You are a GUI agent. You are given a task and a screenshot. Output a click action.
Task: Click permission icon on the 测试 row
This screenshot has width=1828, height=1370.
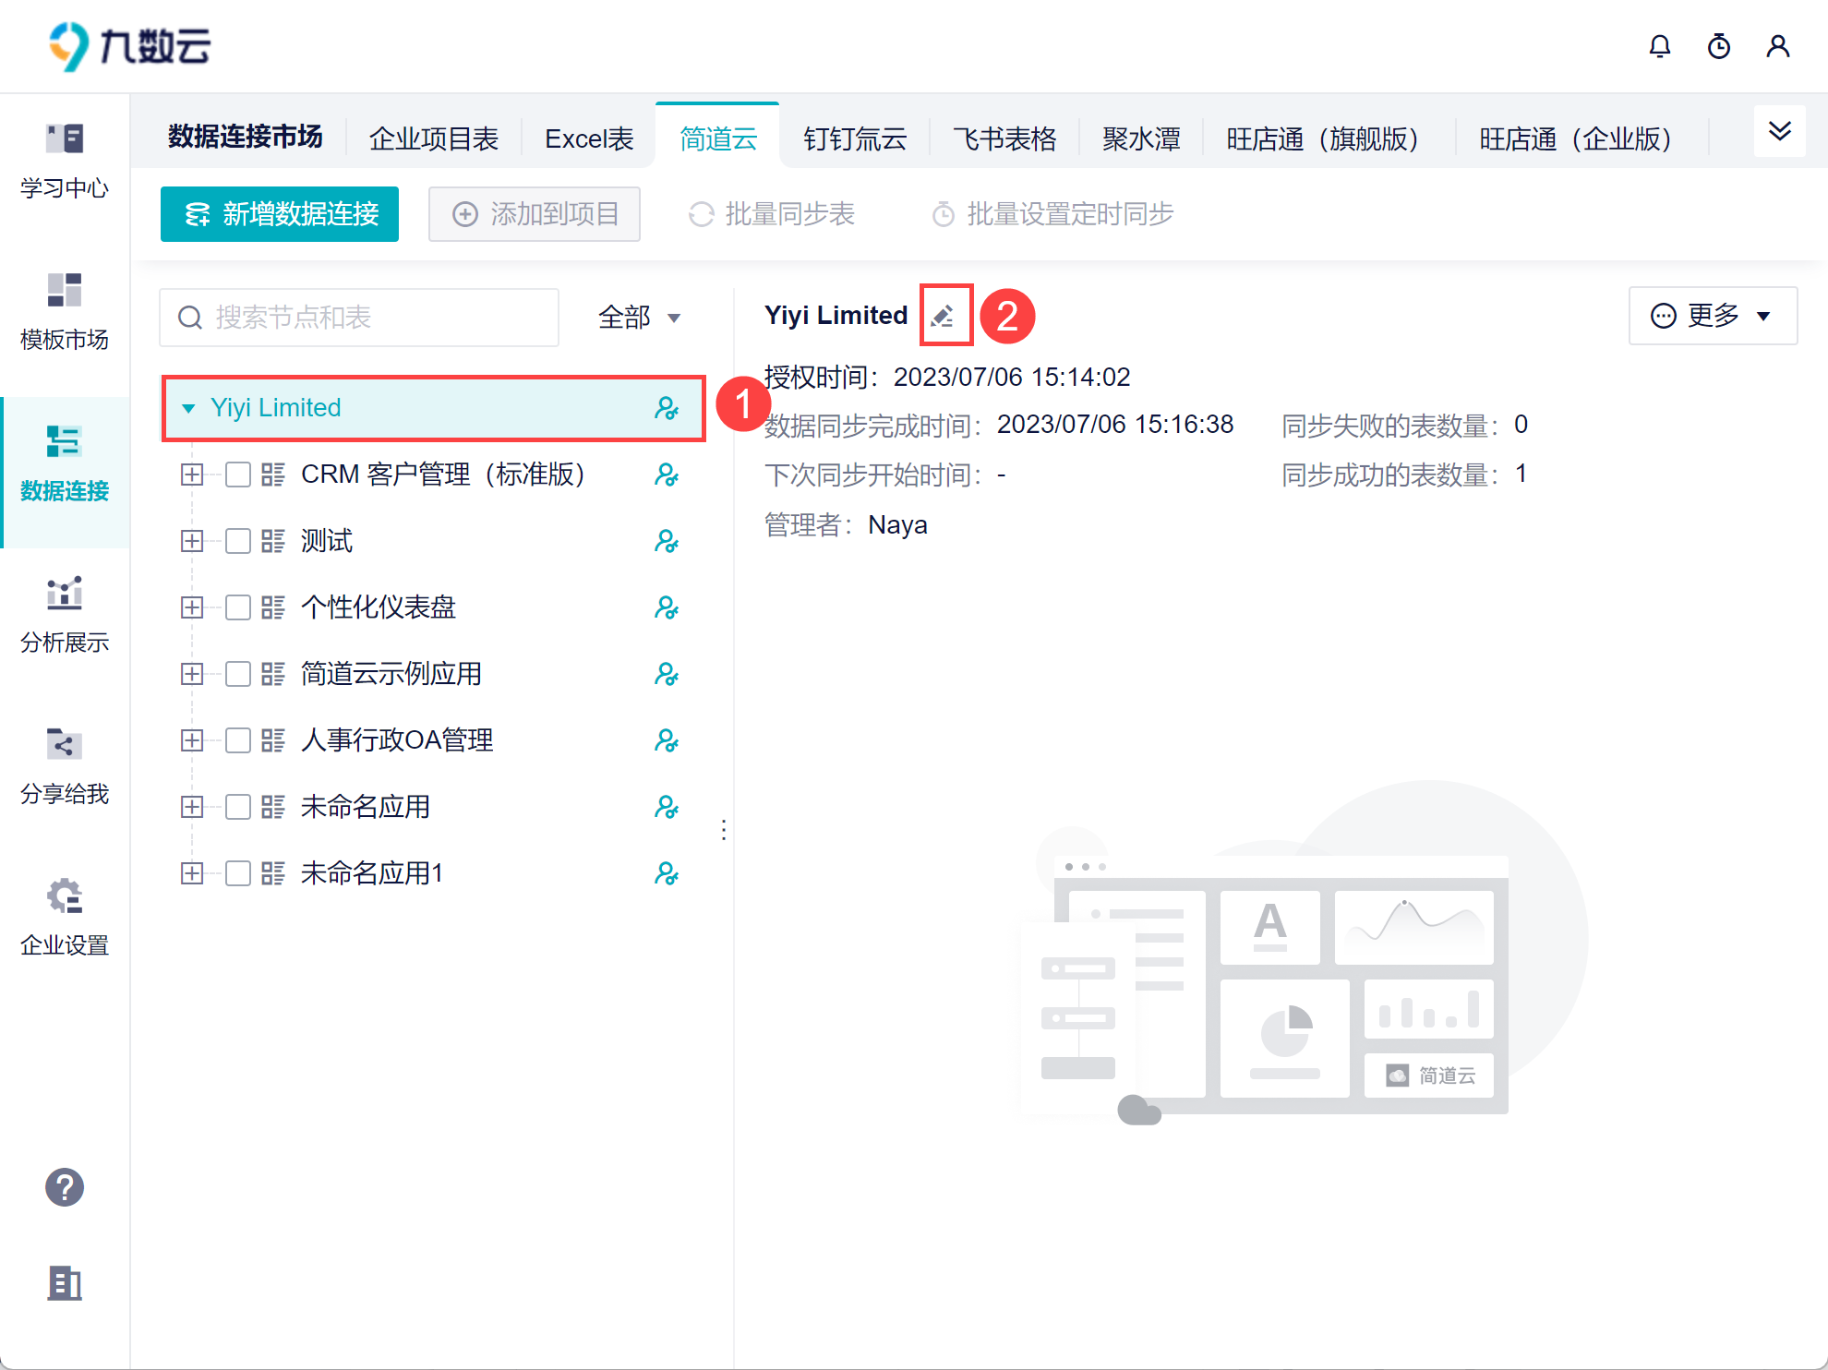point(666,541)
